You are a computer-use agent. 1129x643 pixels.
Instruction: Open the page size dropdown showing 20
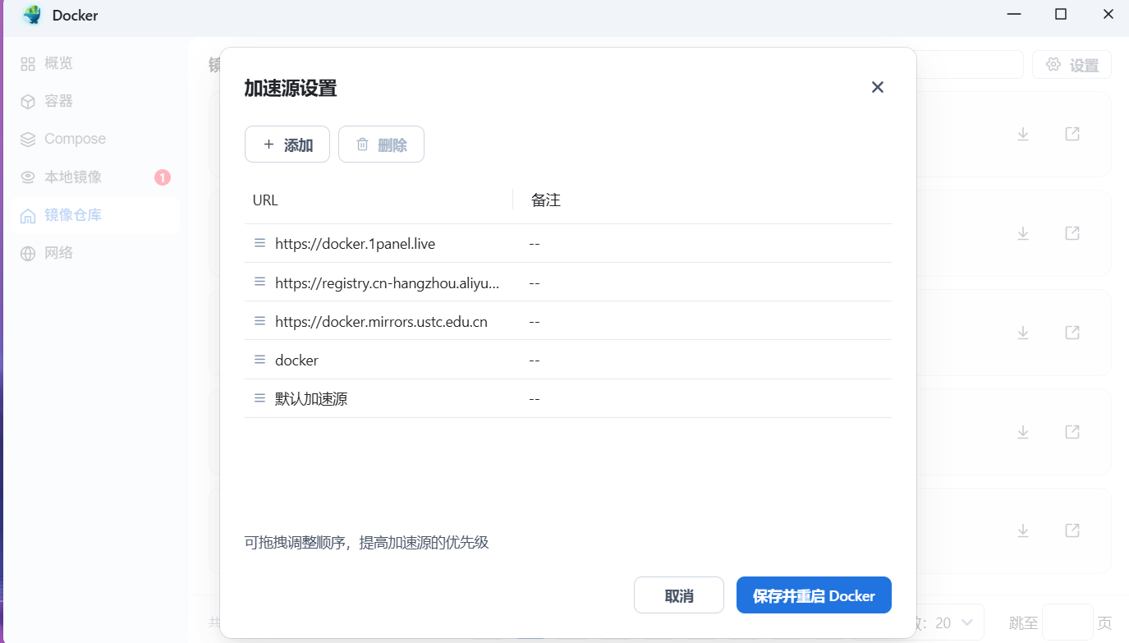pyautogui.click(x=951, y=623)
